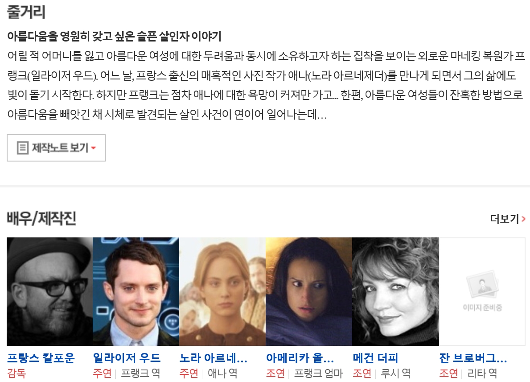Open 잔 브로버그... name link
530x382 pixels.
pyautogui.click(x=473, y=358)
